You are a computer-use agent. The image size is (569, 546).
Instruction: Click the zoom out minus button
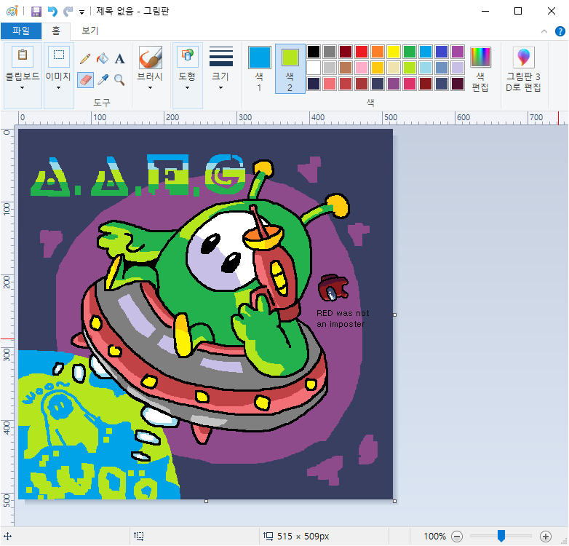pyautogui.click(x=457, y=537)
